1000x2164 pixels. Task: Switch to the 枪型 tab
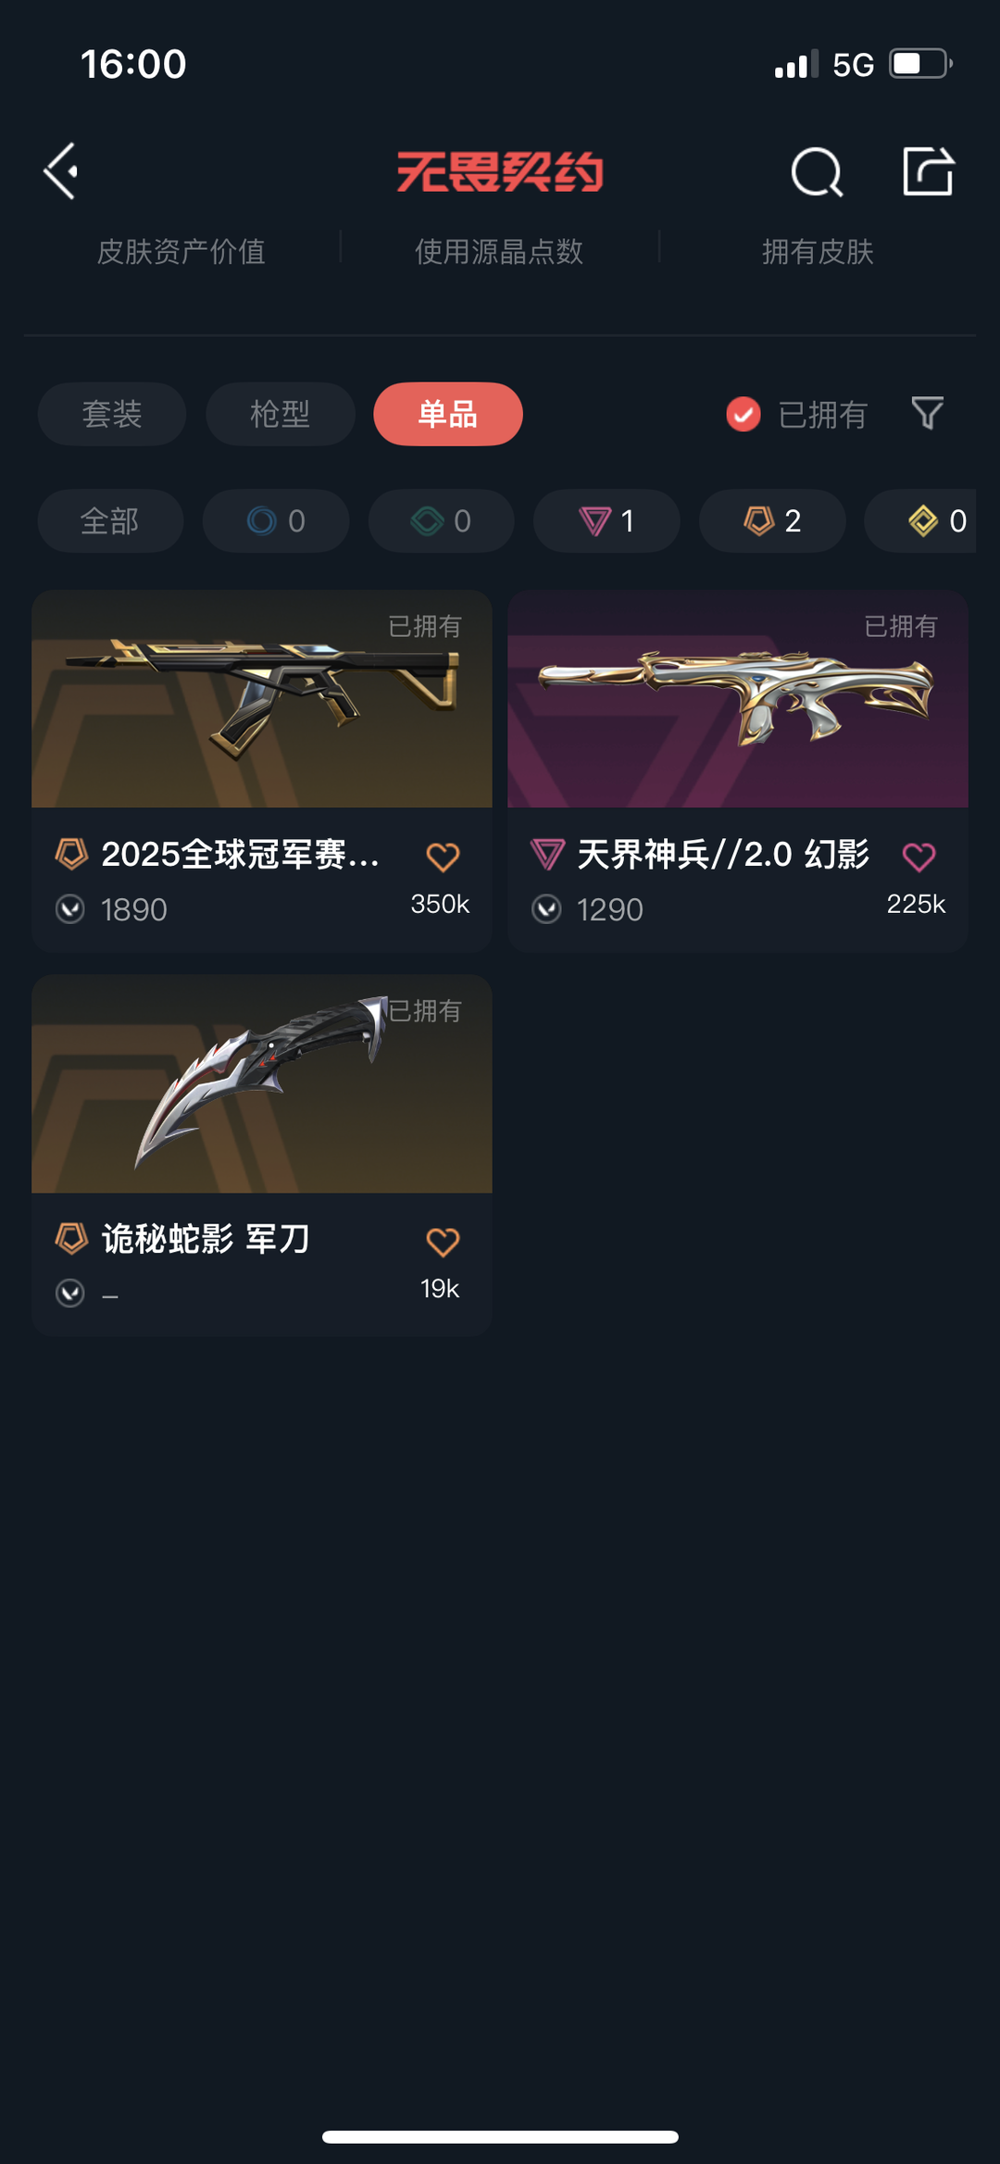(x=281, y=414)
